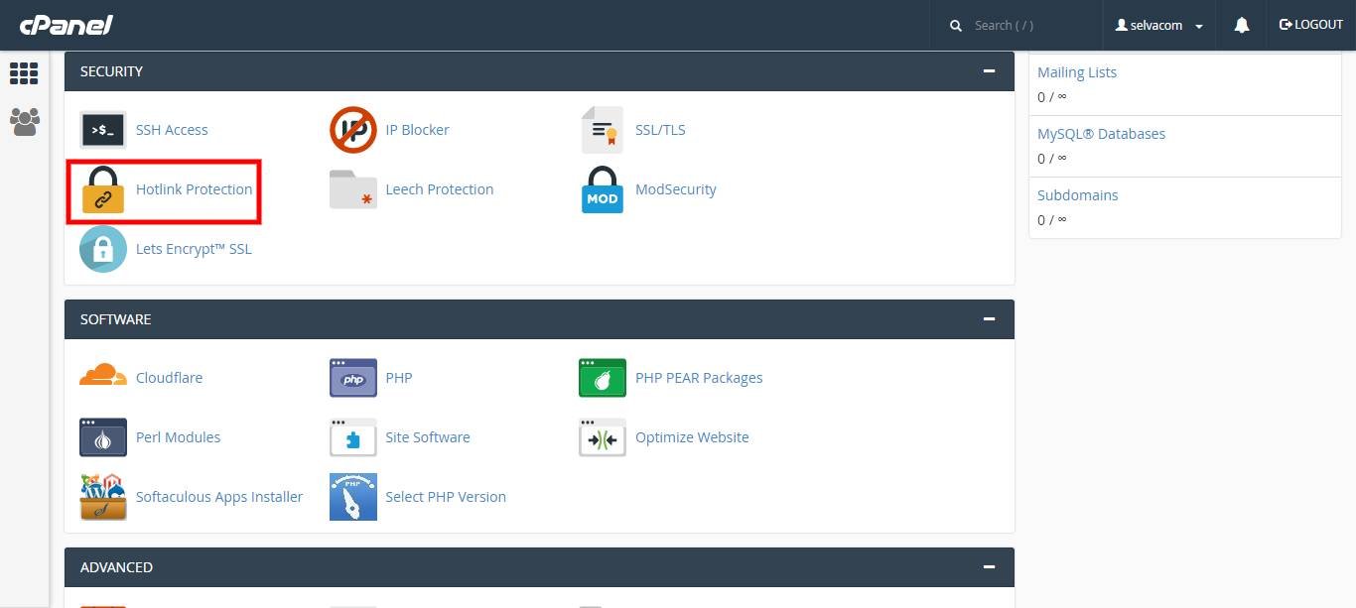Click the Perl Modules link text

point(178,437)
